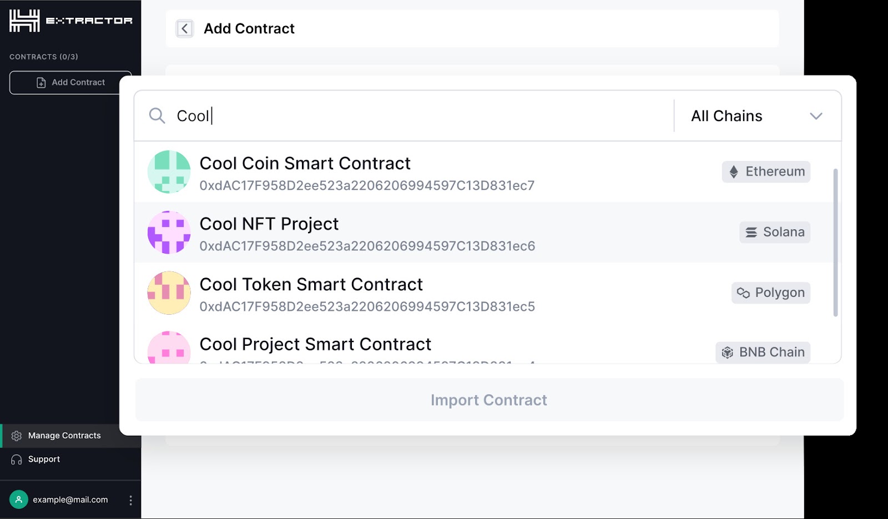This screenshot has height=519, width=888.
Task: Open the All Chains dropdown
Action: 726,116
